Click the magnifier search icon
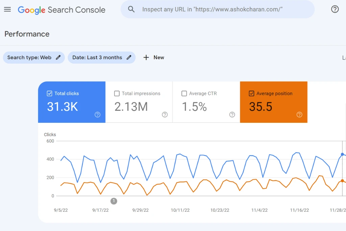 [131, 9]
